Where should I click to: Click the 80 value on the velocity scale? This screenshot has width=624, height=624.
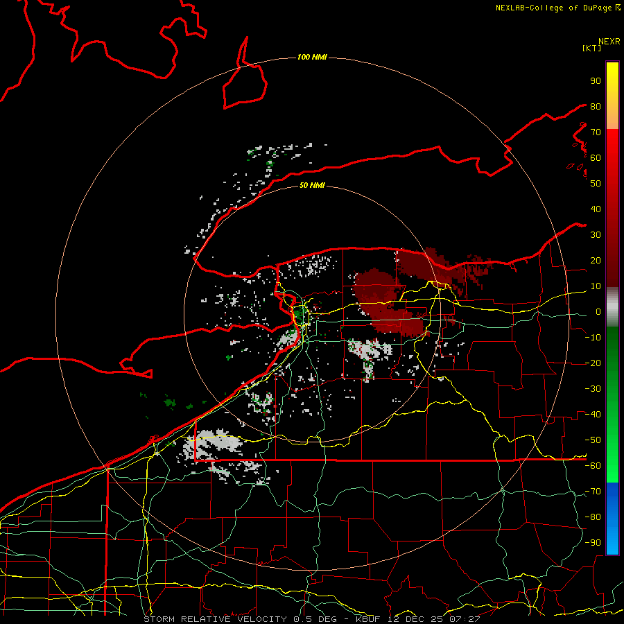(x=596, y=107)
